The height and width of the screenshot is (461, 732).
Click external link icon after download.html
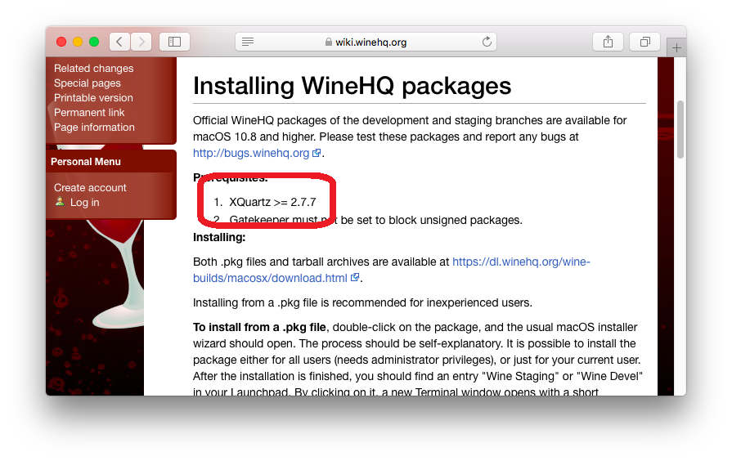coord(355,277)
